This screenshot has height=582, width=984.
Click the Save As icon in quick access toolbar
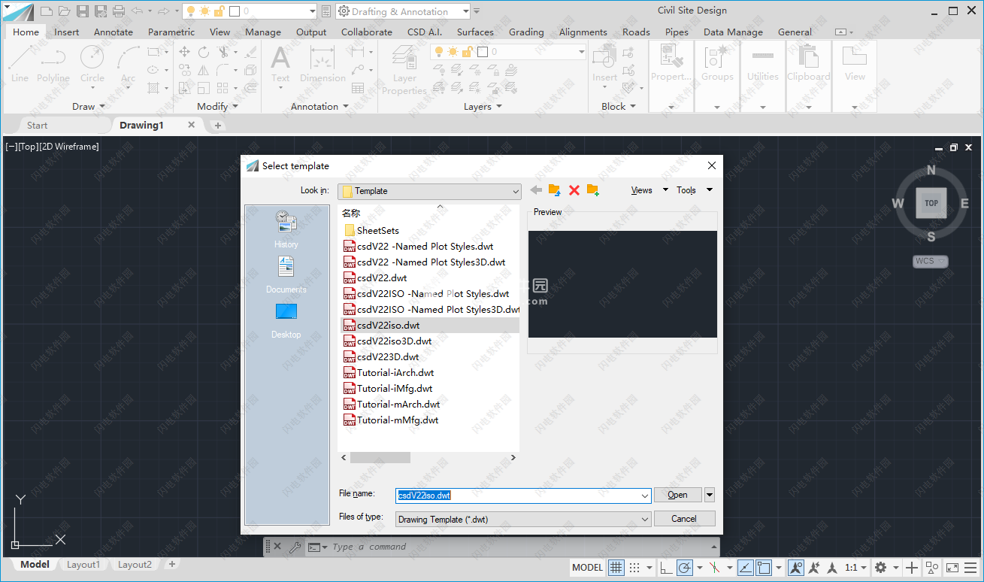tap(101, 11)
